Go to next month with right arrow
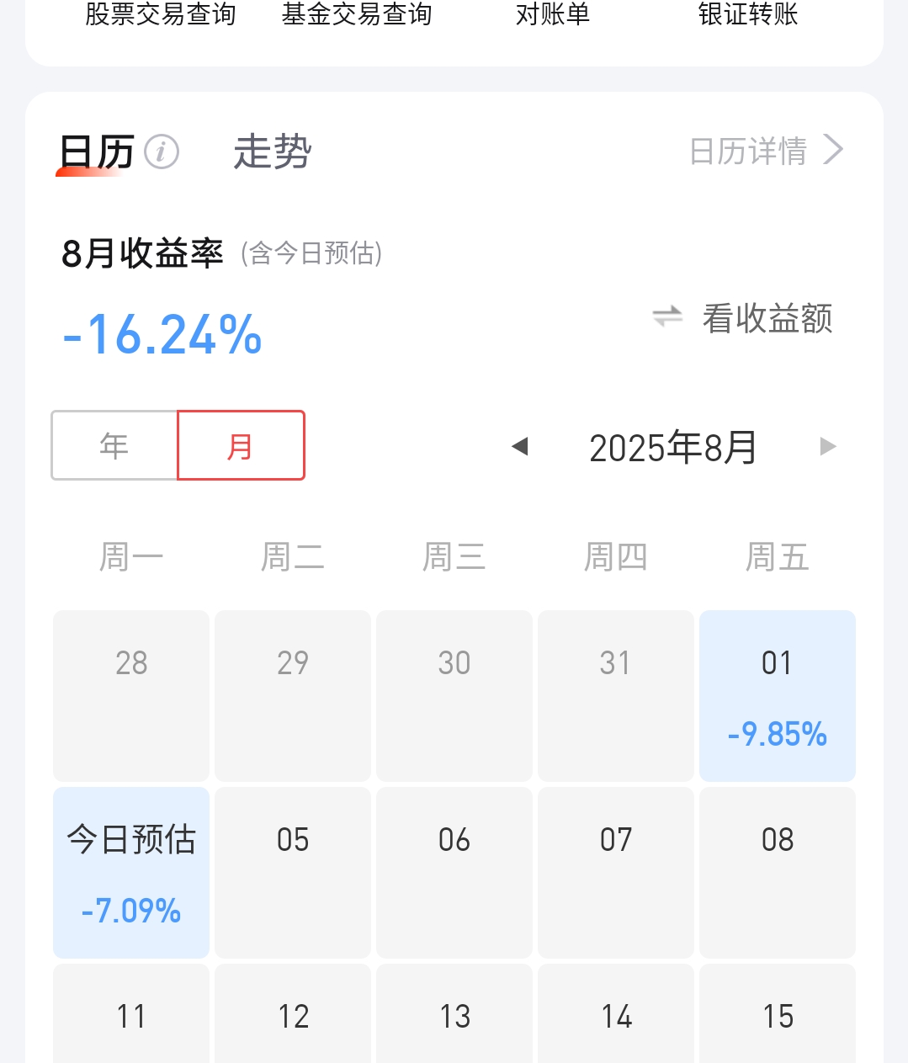Image resolution: width=908 pixels, height=1063 pixels. [828, 446]
